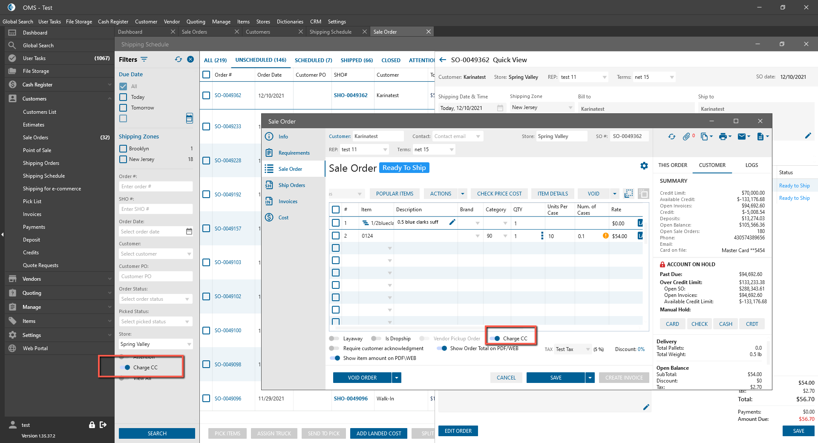This screenshot has width=818, height=443.
Task: Go back from SO-0049362 Quick View
Action: tap(443, 60)
